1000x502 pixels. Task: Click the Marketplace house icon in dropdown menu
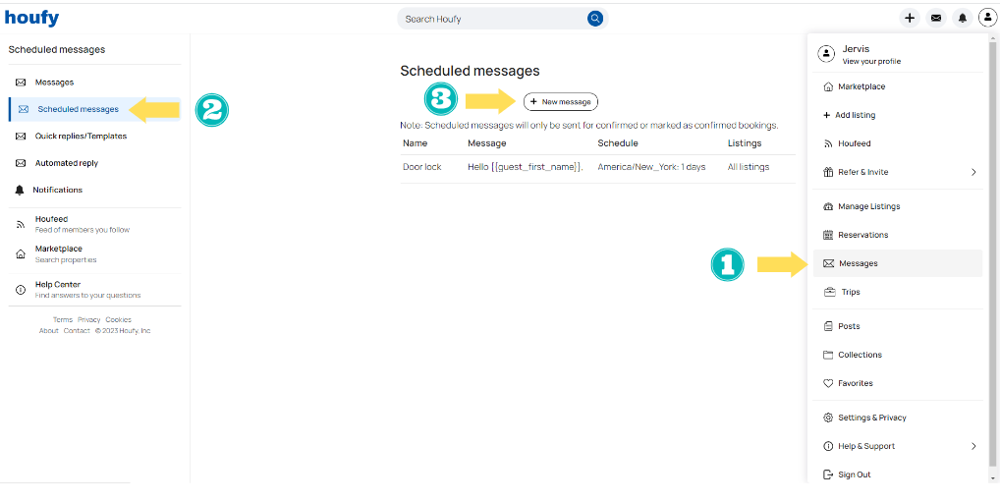[x=828, y=86]
